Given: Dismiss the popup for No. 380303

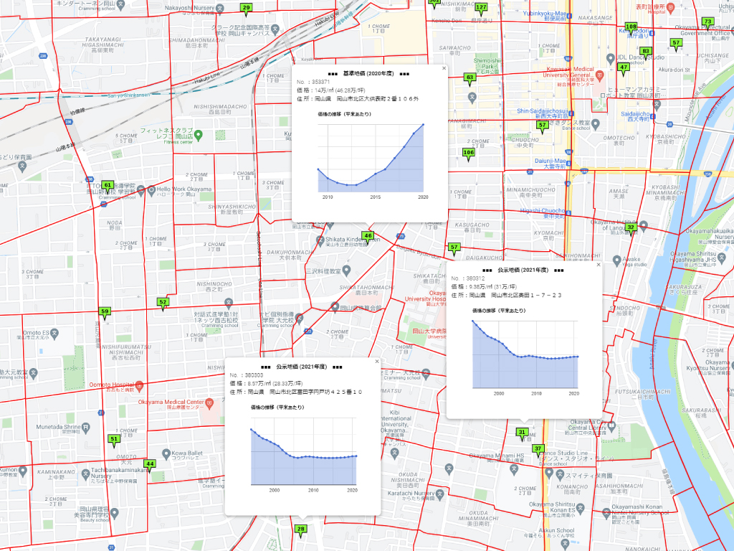Looking at the screenshot, I should coord(377,362).
